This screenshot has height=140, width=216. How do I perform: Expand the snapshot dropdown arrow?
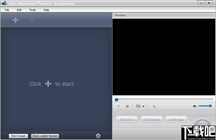[143, 106]
